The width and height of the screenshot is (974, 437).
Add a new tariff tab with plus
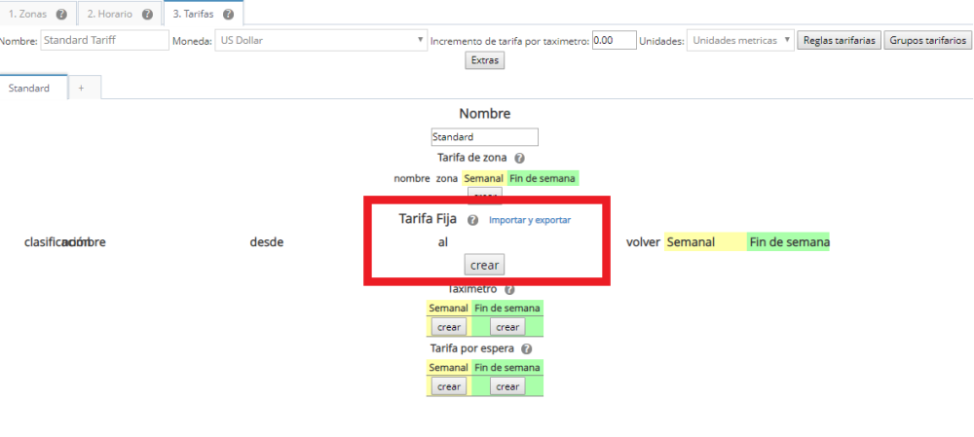[x=82, y=88]
